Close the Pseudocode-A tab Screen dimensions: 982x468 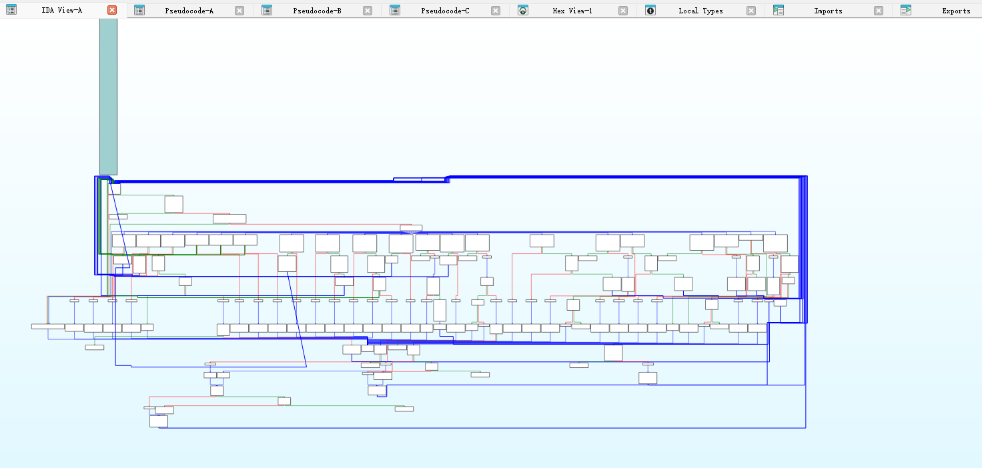239,10
